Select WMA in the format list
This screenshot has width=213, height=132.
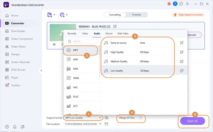click(x=81, y=78)
